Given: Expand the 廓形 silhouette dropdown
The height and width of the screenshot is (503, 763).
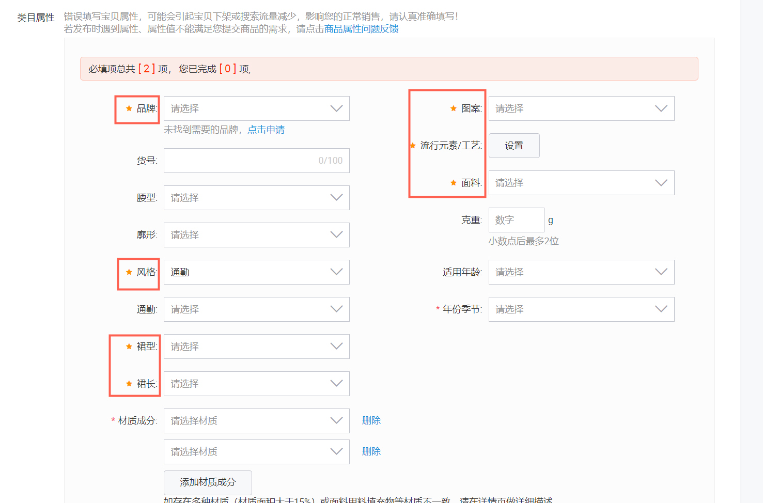Looking at the screenshot, I should 256,235.
